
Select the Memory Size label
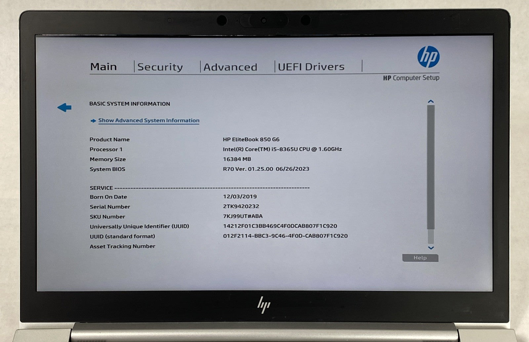coord(108,159)
